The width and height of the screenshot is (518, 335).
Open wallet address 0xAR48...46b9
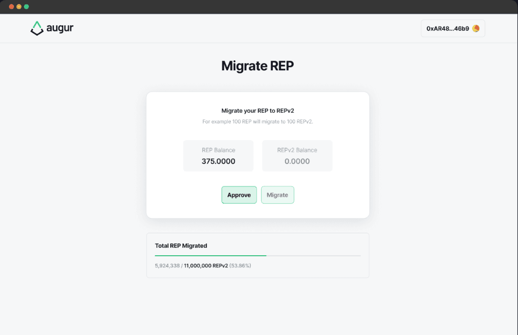tap(447, 28)
